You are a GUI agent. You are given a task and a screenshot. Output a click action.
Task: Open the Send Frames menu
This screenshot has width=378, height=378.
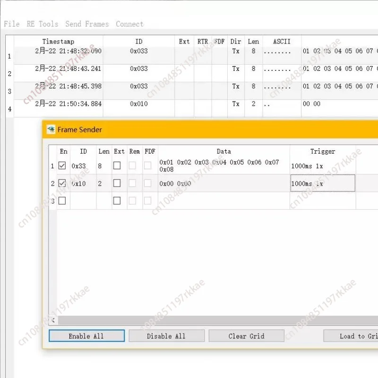87,24
